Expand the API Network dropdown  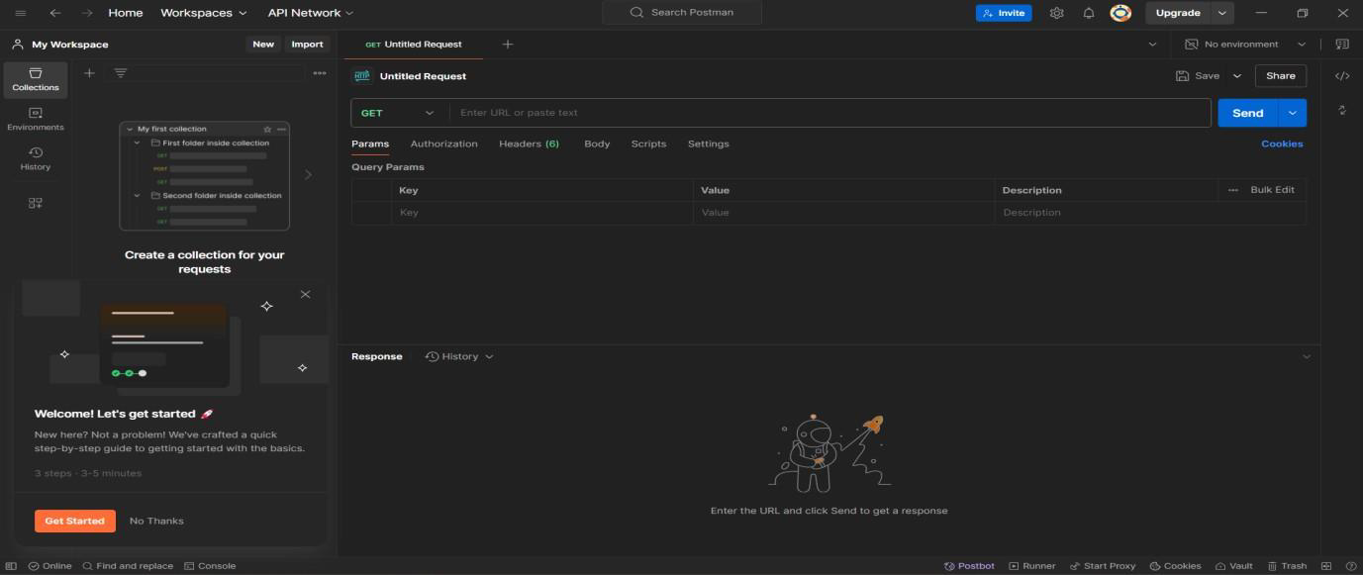tap(310, 13)
